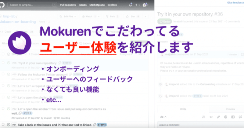Check the box for issue #34

(x=3, y=86)
